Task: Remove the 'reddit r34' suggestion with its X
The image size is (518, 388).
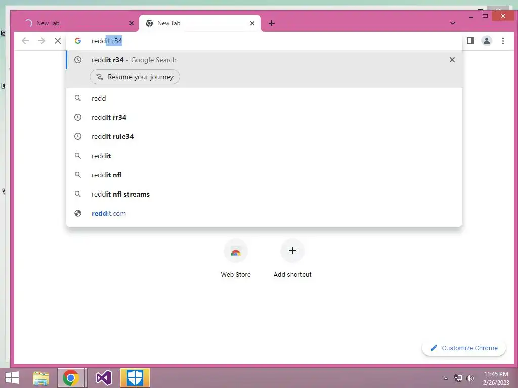Action: [452, 60]
